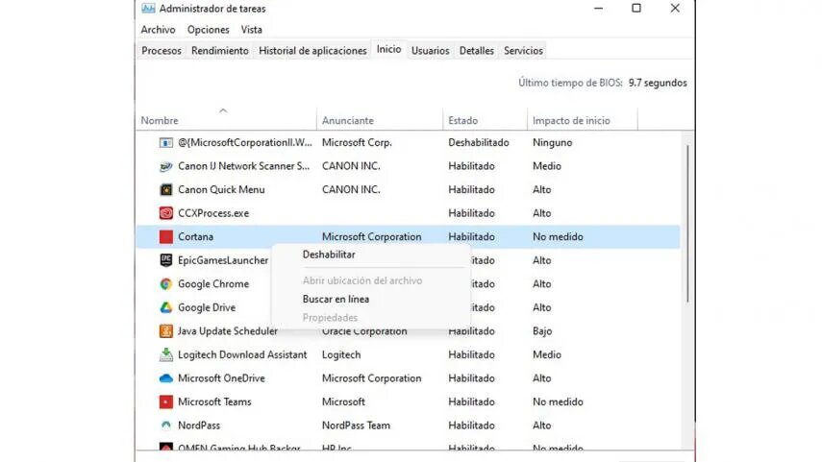Sort by the Nombre column header

click(160, 121)
